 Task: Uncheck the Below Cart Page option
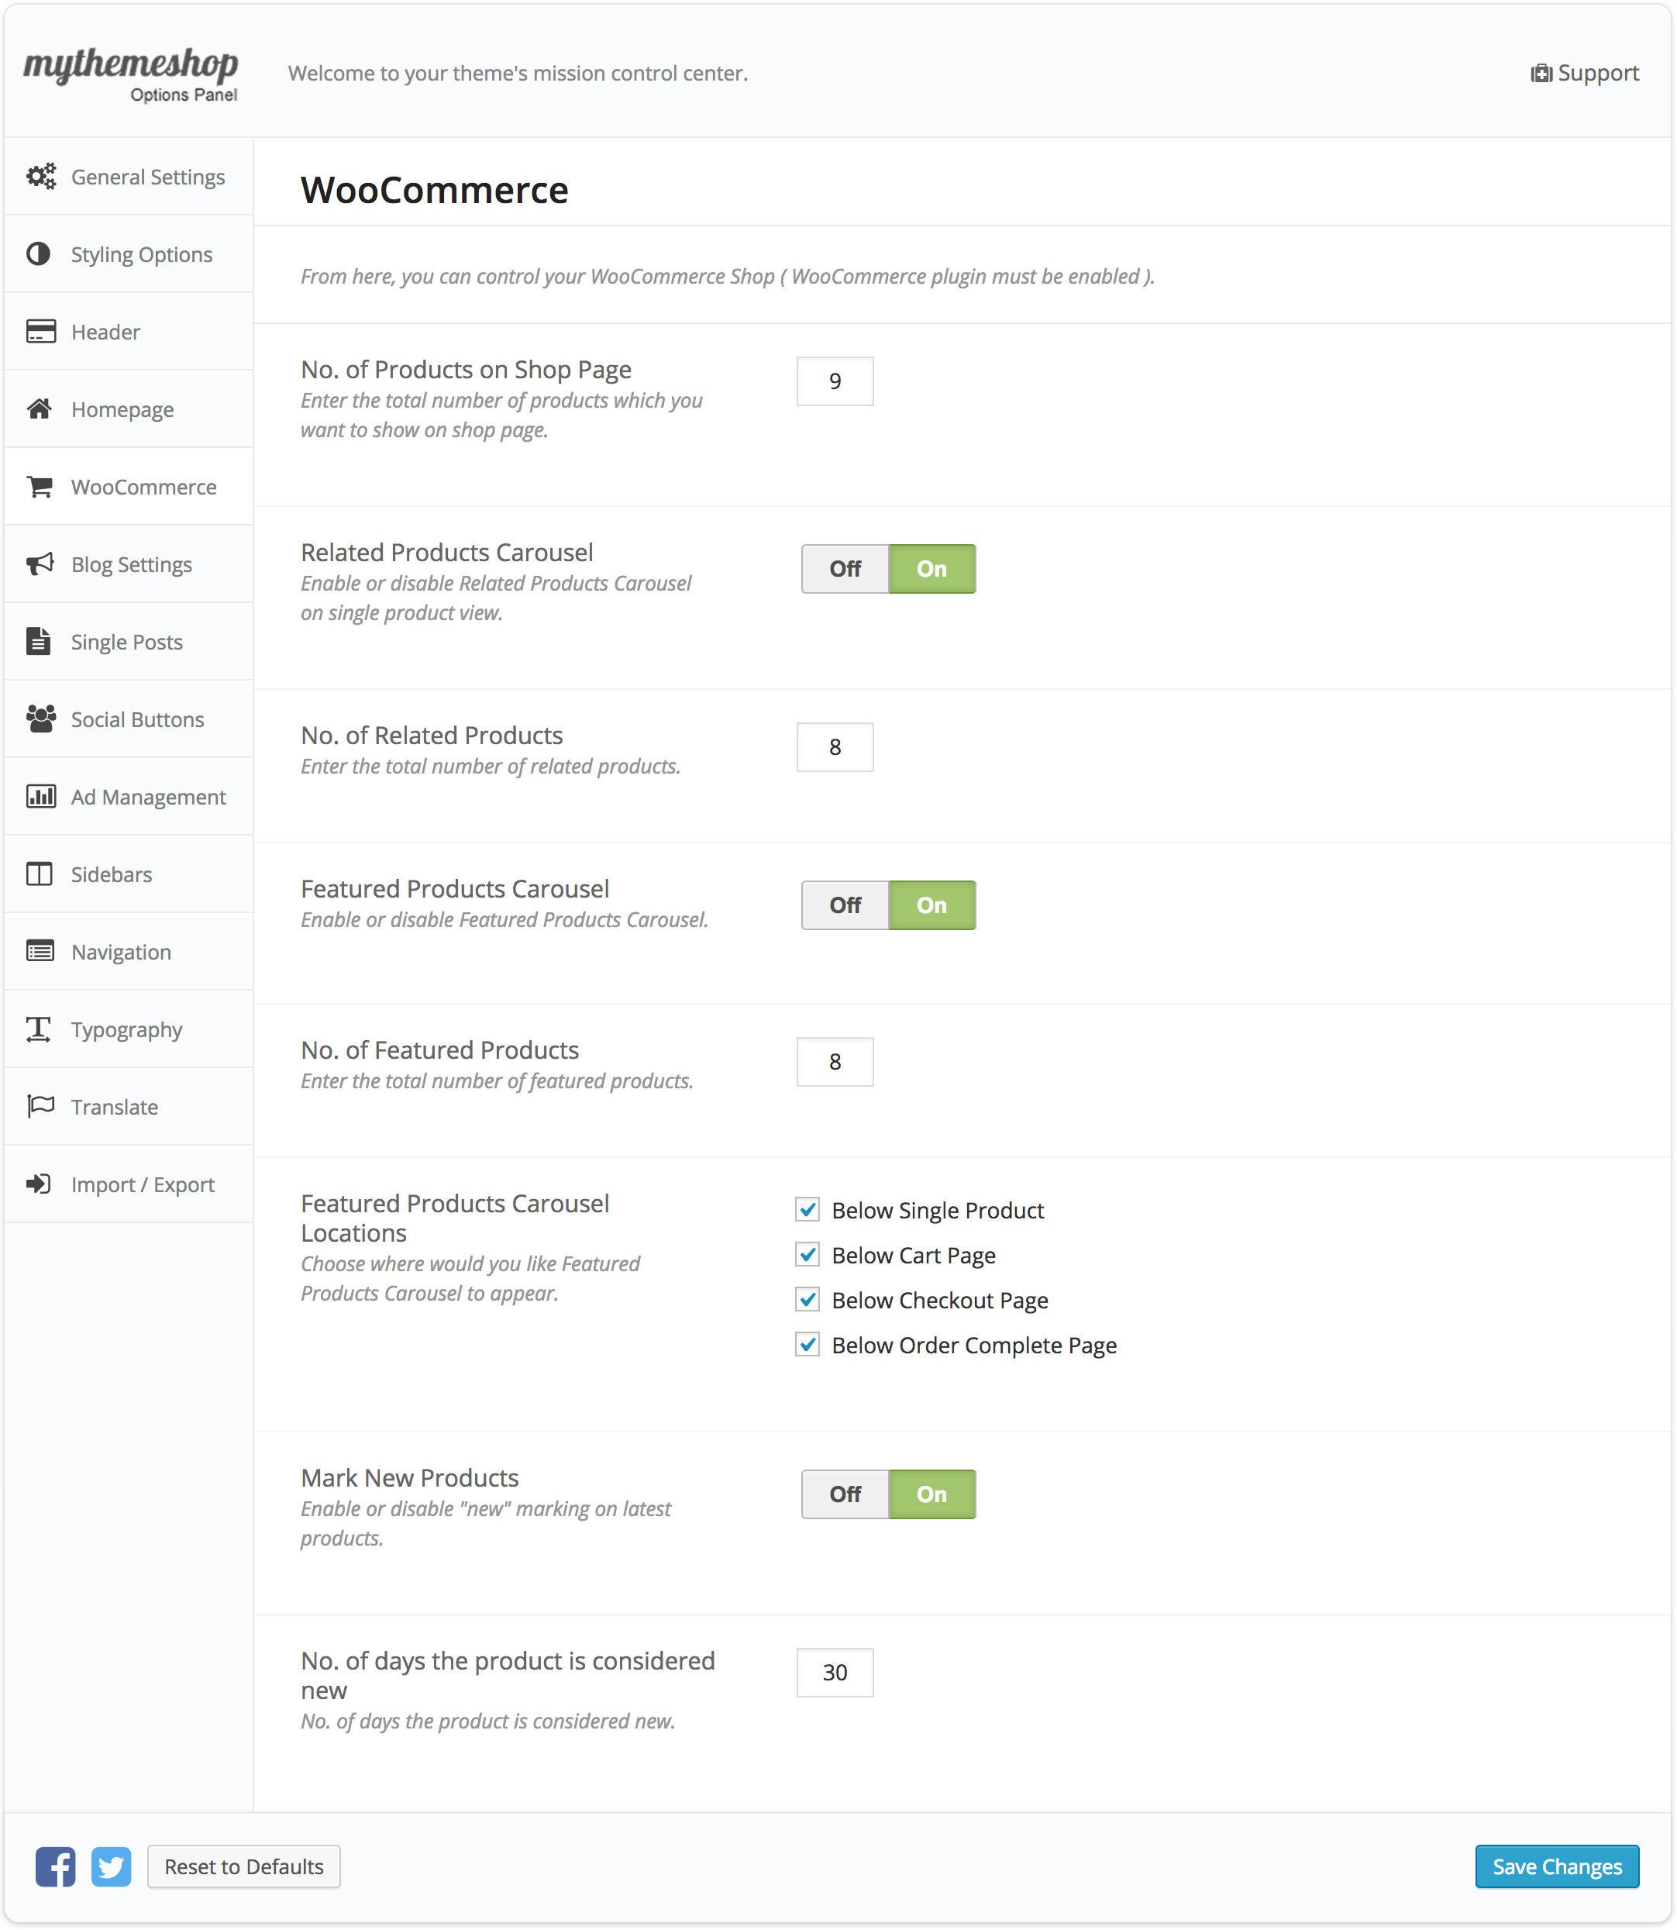click(808, 1254)
